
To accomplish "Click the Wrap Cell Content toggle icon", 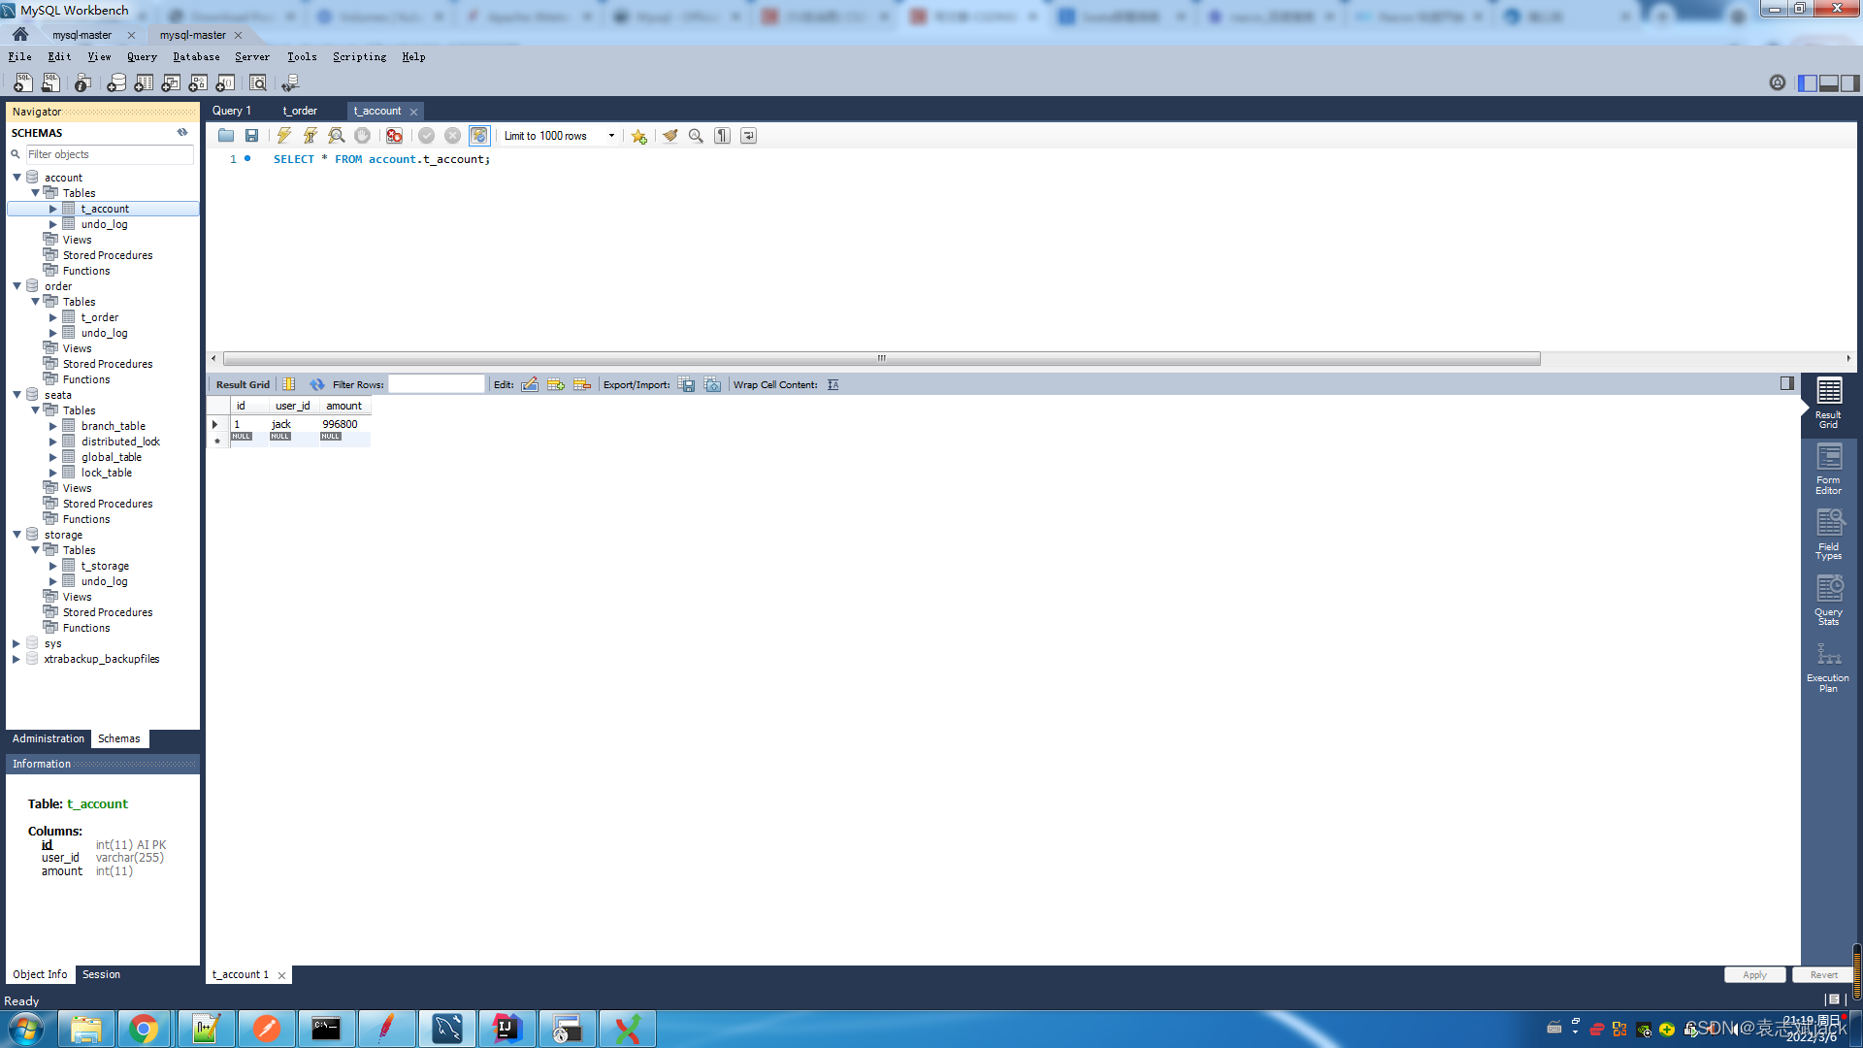I will click(833, 384).
